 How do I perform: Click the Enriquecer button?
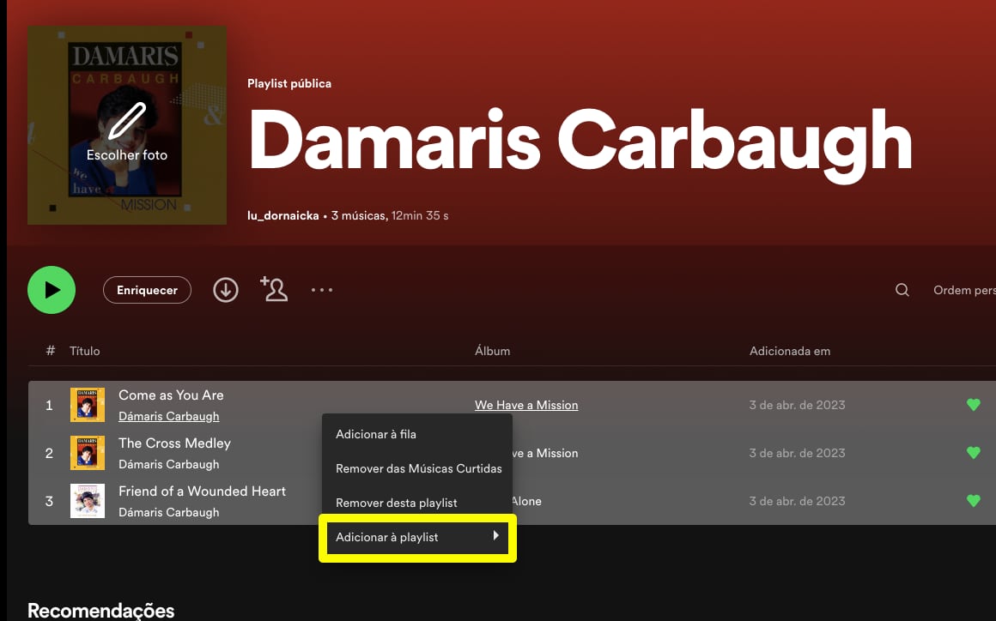tap(147, 290)
